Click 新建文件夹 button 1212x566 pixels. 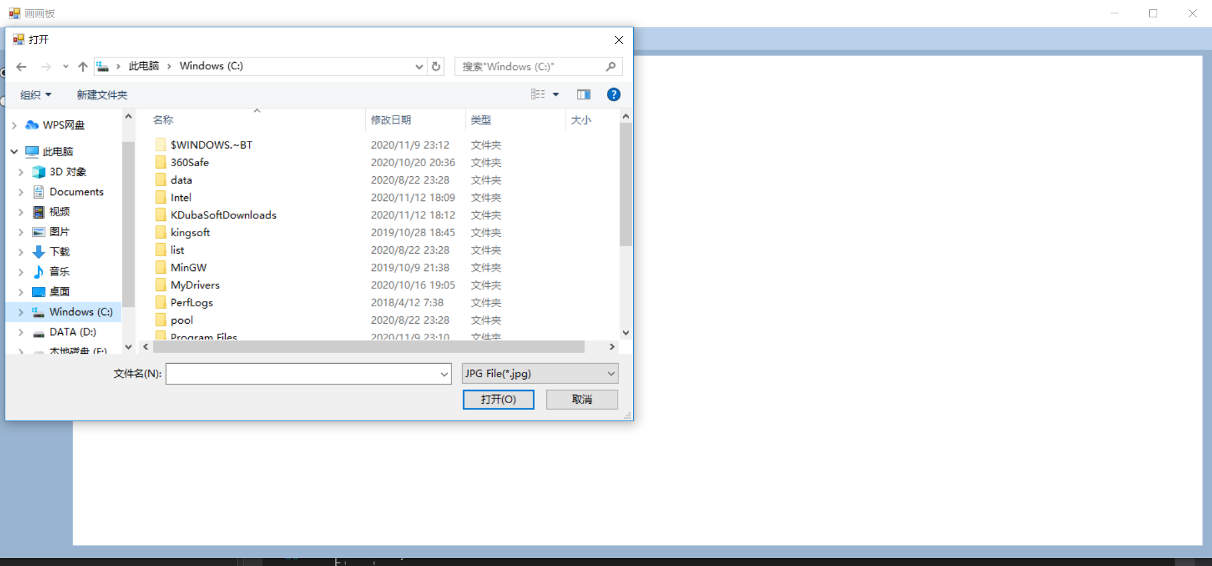102,95
